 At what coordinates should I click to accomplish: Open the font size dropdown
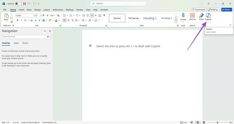pos(40,15)
